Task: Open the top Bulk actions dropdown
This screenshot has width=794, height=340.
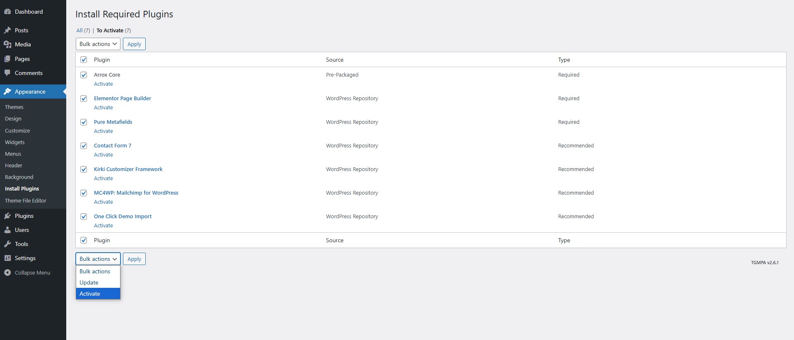Action: click(98, 44)
